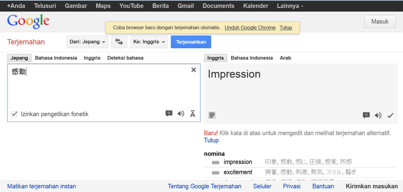
Task: Expand the Lainnya menu
Action: 290,6
